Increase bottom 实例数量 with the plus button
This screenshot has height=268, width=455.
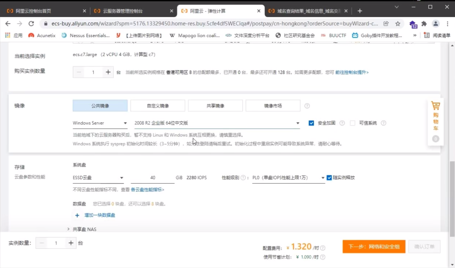[71, 243]
